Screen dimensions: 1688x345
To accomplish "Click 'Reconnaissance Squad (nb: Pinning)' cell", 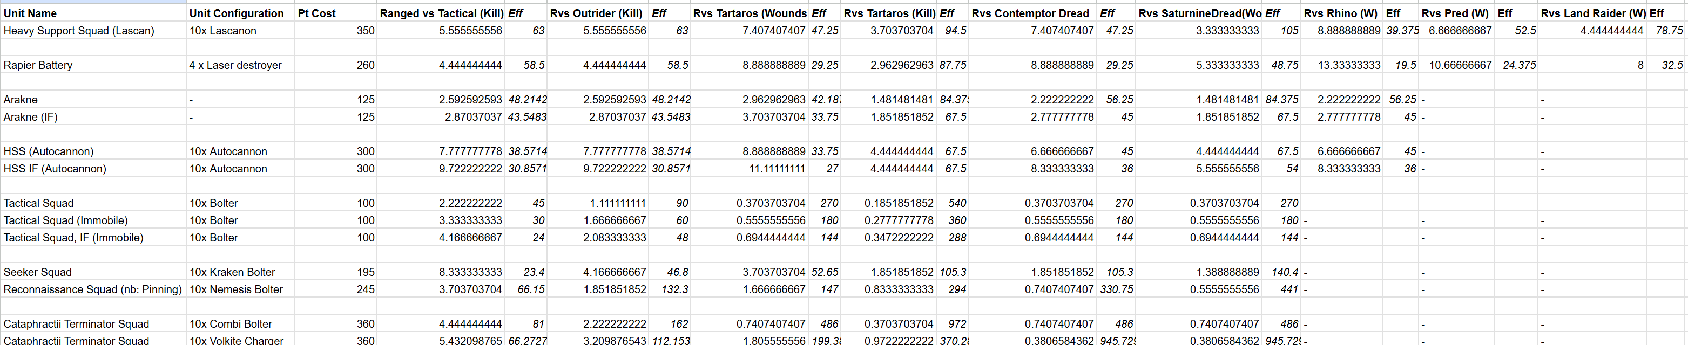I will (x=93, y=289).
